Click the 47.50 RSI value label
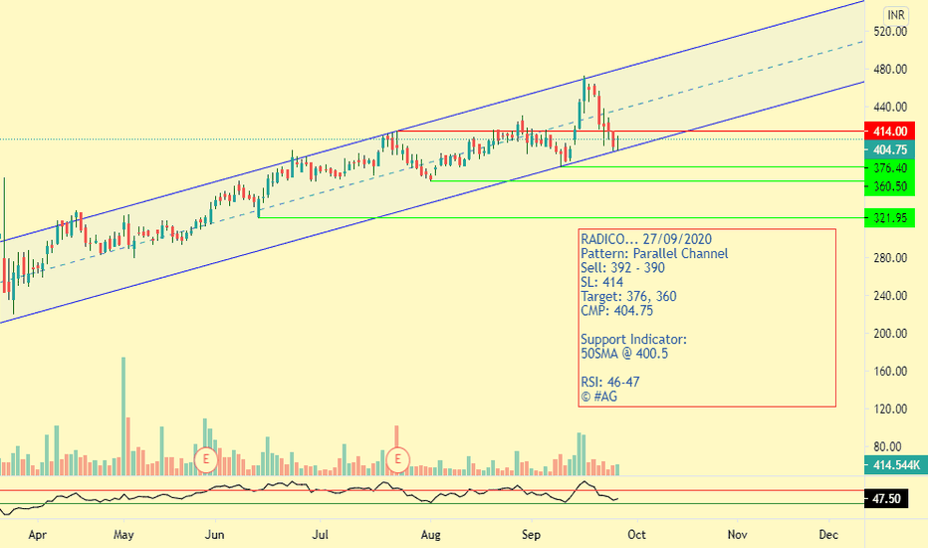The width and height of the screenshot is (928, 548). tap(886, 499)
